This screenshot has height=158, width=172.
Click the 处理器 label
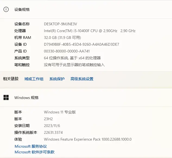20,31
